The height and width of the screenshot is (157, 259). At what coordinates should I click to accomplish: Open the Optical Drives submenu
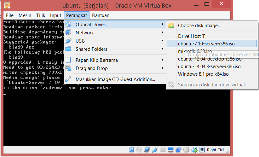point(115,25)
